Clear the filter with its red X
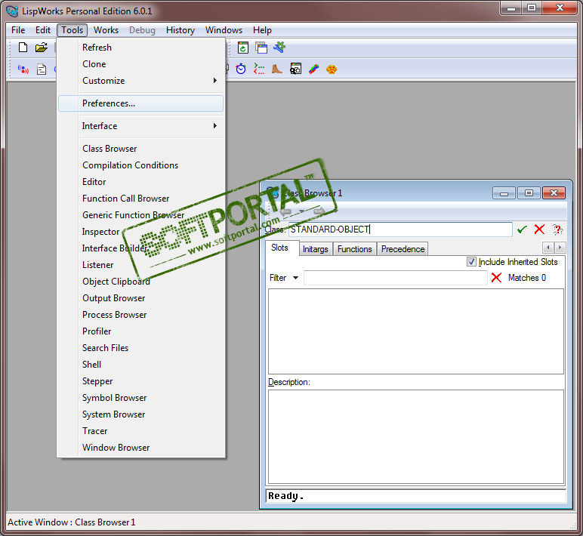The width and height of the screenshot is (583, 536). pyautogui.click(x=496, y=278)
